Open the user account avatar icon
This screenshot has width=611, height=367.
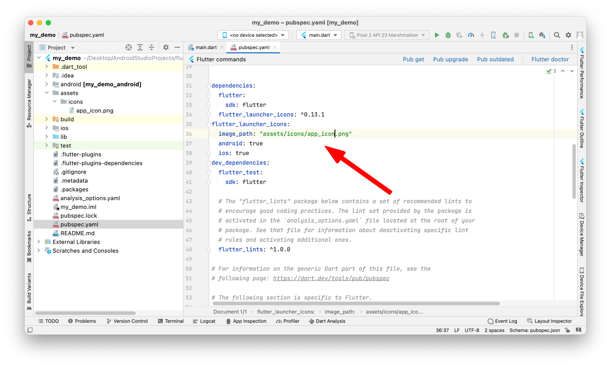(x=580, y=35)
